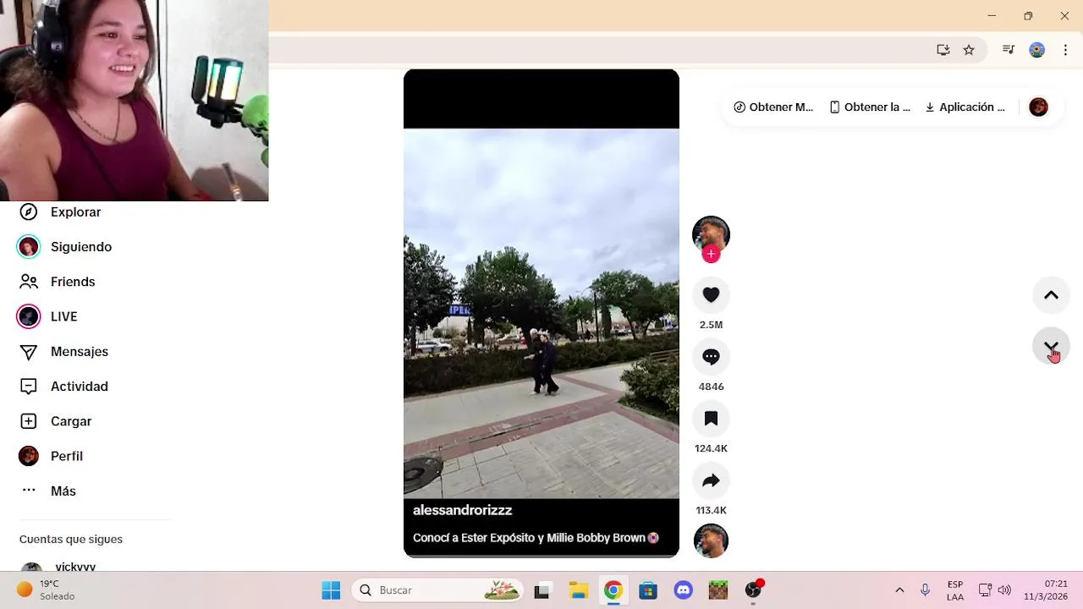Save the video with the bookmark icon

coord(711,419)
